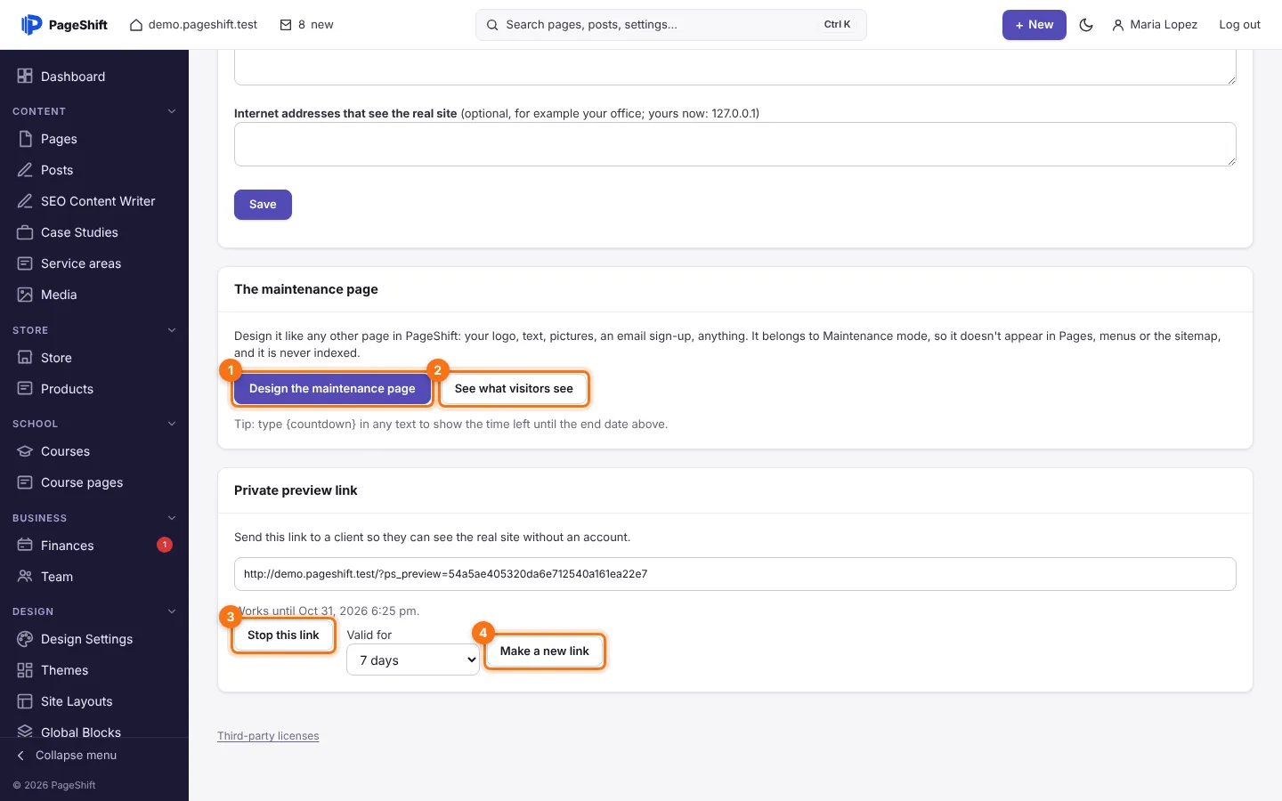The width and height of the screenshot is (1282, 801).
Task: Open SEO Content Writer
Action: click(x=94, y=201)
